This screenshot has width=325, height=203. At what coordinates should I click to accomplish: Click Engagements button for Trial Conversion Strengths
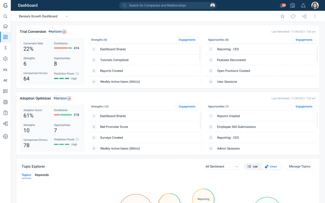coord(187,40)
